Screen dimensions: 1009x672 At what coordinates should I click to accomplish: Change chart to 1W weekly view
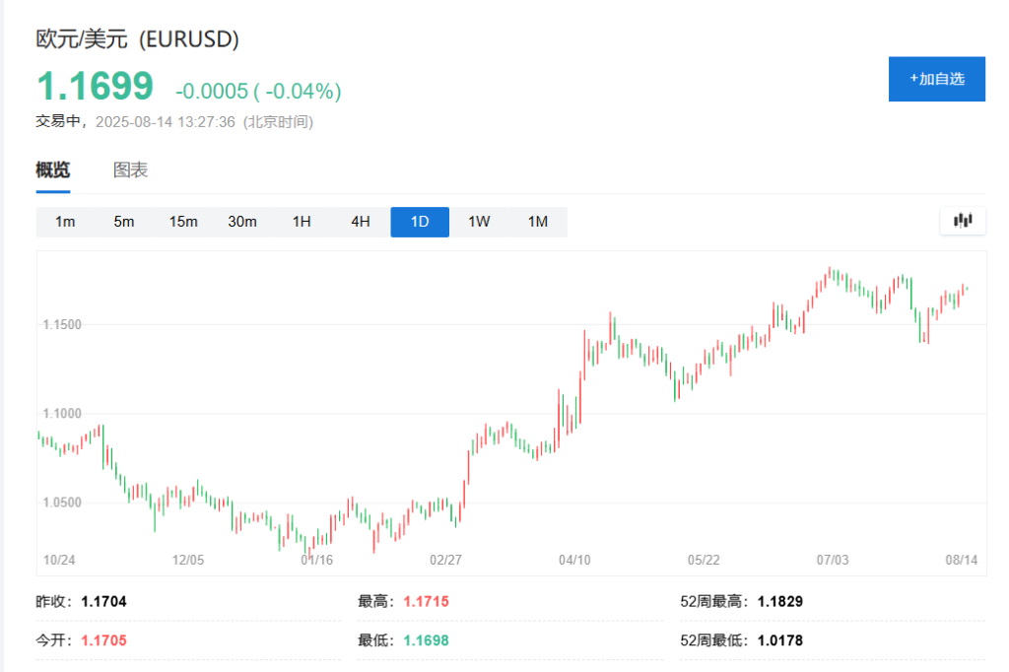(479, 222)
